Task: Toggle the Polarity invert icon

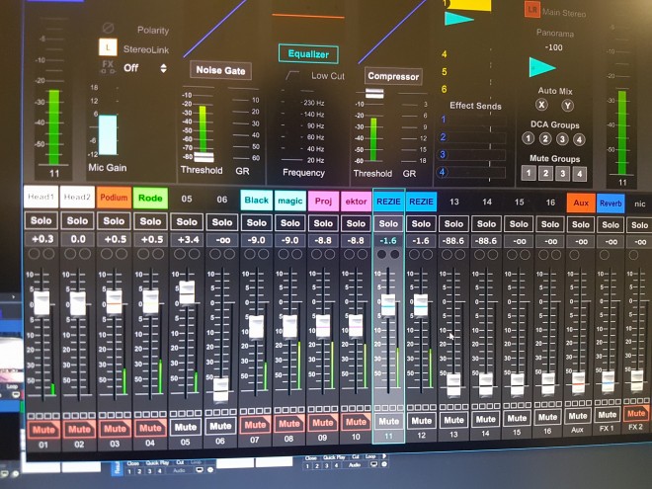Action: tap(108, 28)
